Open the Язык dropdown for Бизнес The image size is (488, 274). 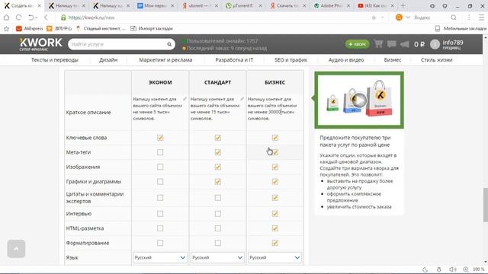coord(274,257)
